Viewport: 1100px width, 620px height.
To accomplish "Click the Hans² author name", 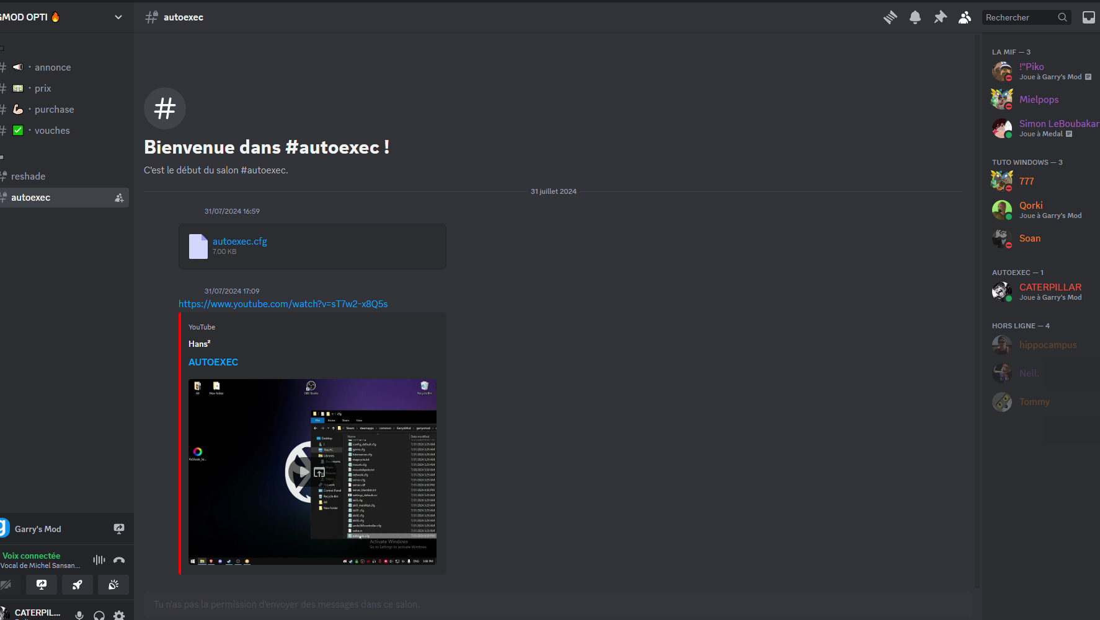I will tap(200, 344).
